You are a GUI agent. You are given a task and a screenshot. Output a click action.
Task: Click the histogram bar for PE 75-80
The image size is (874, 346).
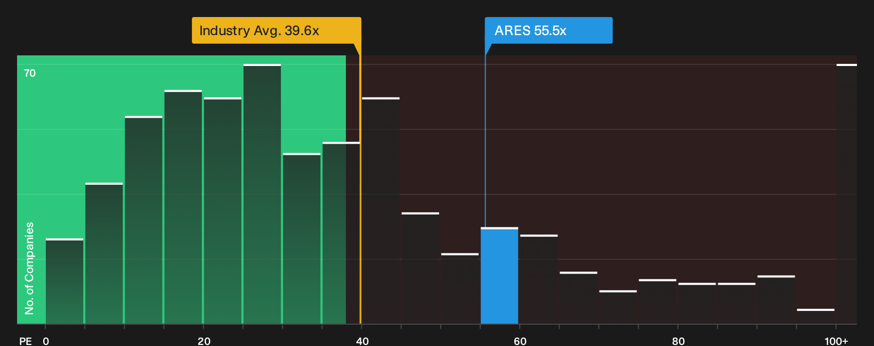click(x=658, y=301)
